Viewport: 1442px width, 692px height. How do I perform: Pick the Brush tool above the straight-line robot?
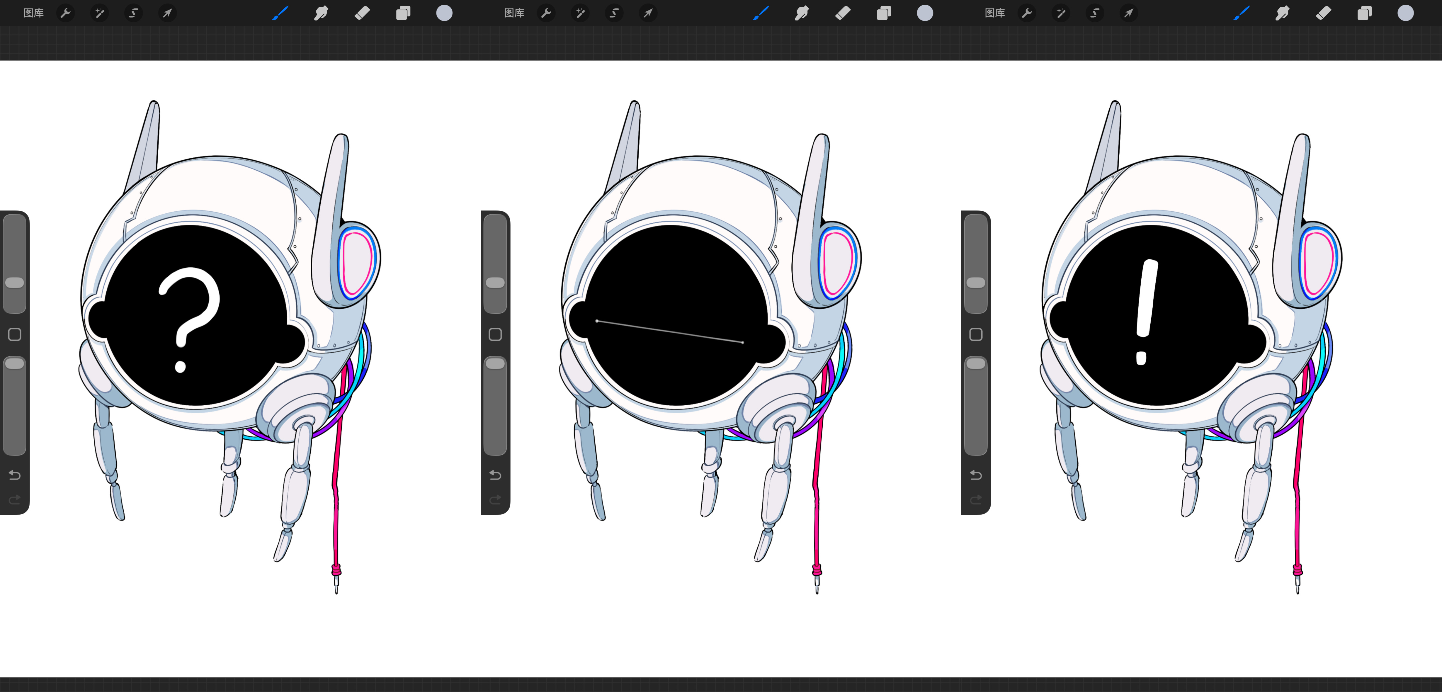coord(761,13)
